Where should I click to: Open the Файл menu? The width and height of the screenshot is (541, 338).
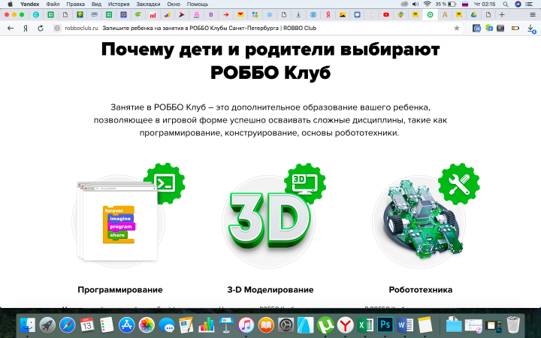pyautogui.click(x=53, y=5)
